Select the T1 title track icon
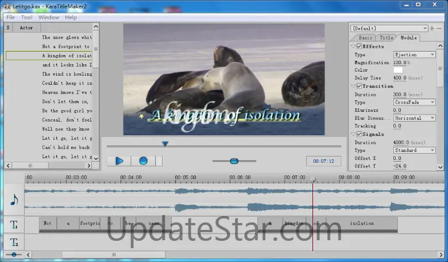This screenshot has height=262, width=448. (14, 225)
